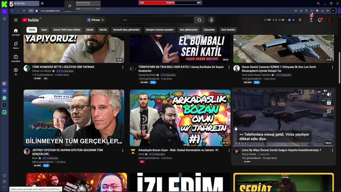Image resolution: width=341 pixels, height=192 pixels.
Task: Open browser easy setup sliders icon
Action: 328,11
